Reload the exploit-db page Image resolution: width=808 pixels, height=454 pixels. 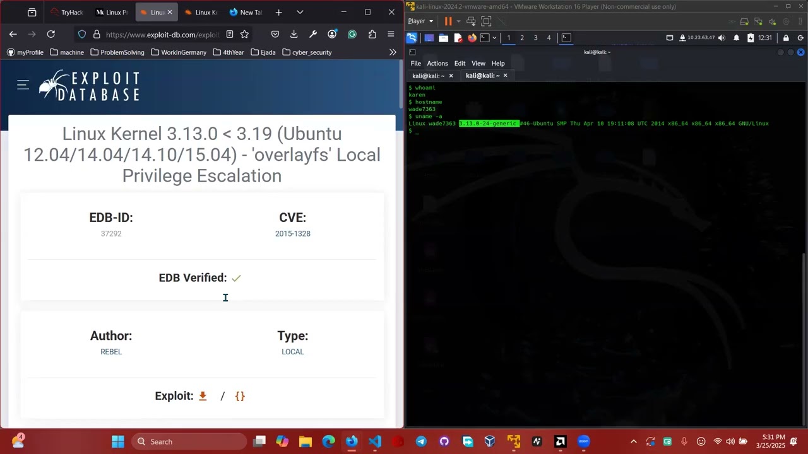coord(51,34)
